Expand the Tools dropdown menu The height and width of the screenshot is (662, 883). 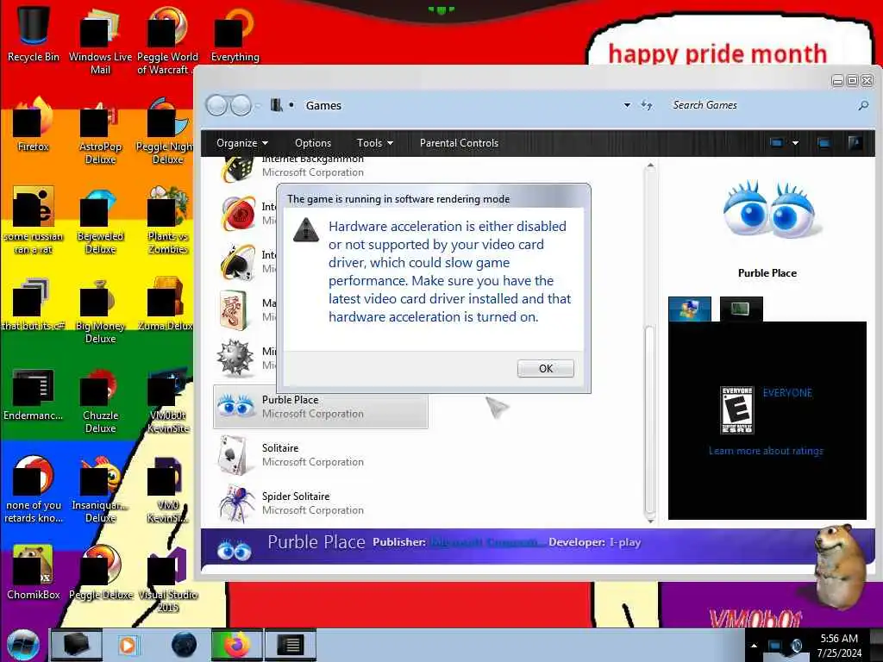[374, 143]
